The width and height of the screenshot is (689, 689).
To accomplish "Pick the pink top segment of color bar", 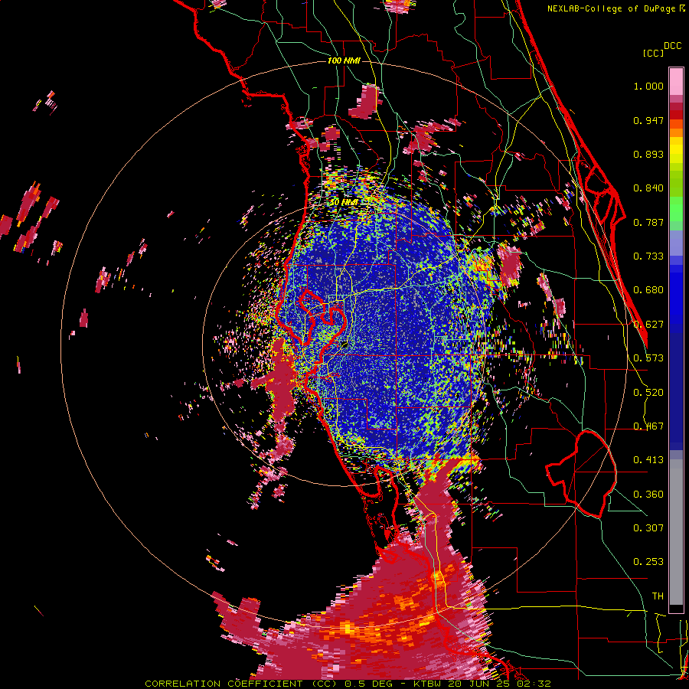I will tap(676, 82).
